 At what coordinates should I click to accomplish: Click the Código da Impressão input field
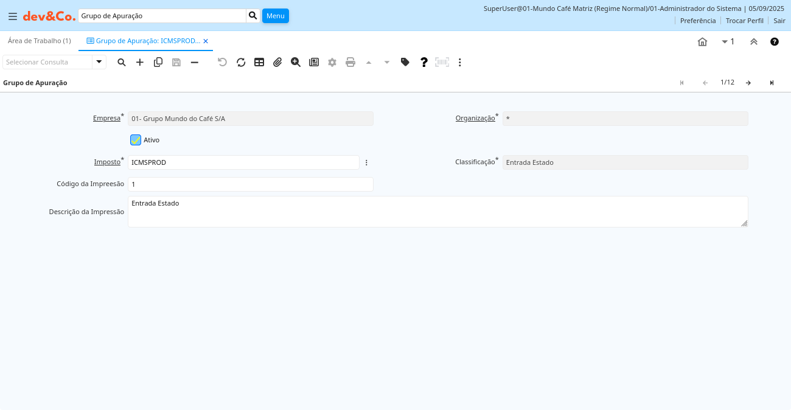[250, 184]
